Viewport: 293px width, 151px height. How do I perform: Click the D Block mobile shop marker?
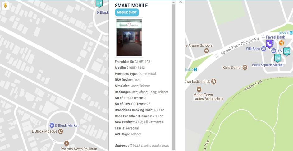tap(99, 3)
